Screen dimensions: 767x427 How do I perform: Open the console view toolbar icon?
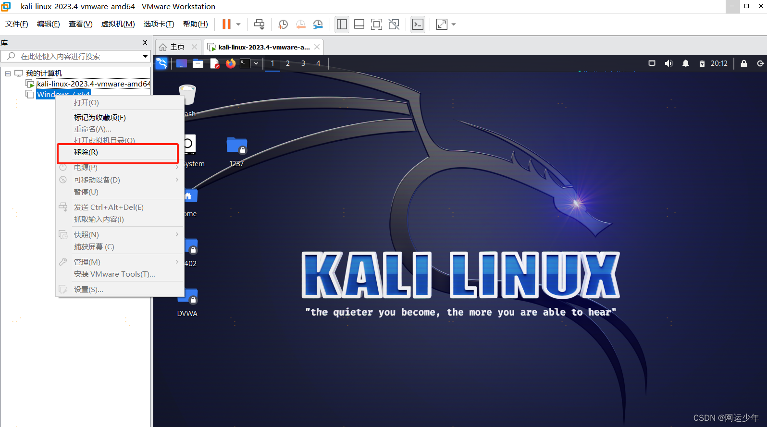coord(418,24)
